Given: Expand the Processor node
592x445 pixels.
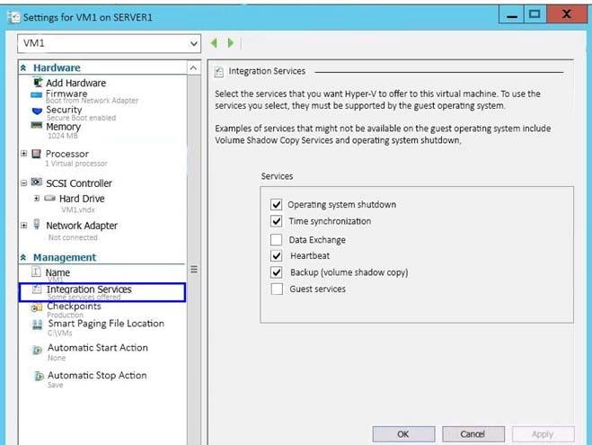Looking at the screenshot, I should 23,154.
